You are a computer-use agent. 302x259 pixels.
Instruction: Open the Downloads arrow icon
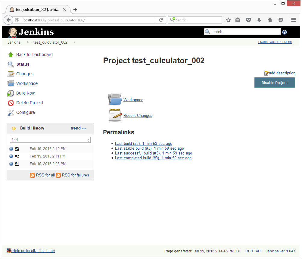[259, 20]
